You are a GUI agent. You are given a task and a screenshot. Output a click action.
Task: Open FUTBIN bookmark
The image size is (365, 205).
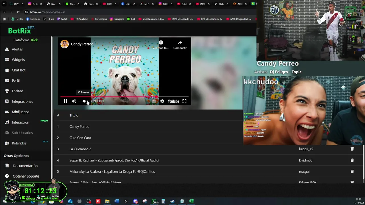17,19
